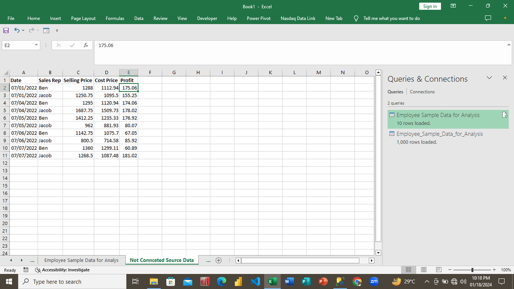
Task: Switch to Word from taskbar
Action: (289, 282)
